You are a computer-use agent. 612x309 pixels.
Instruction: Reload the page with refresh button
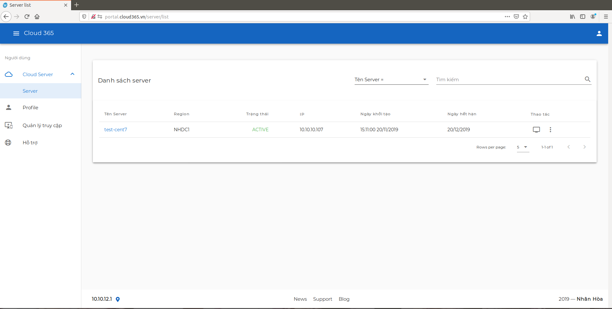(27, 17)
